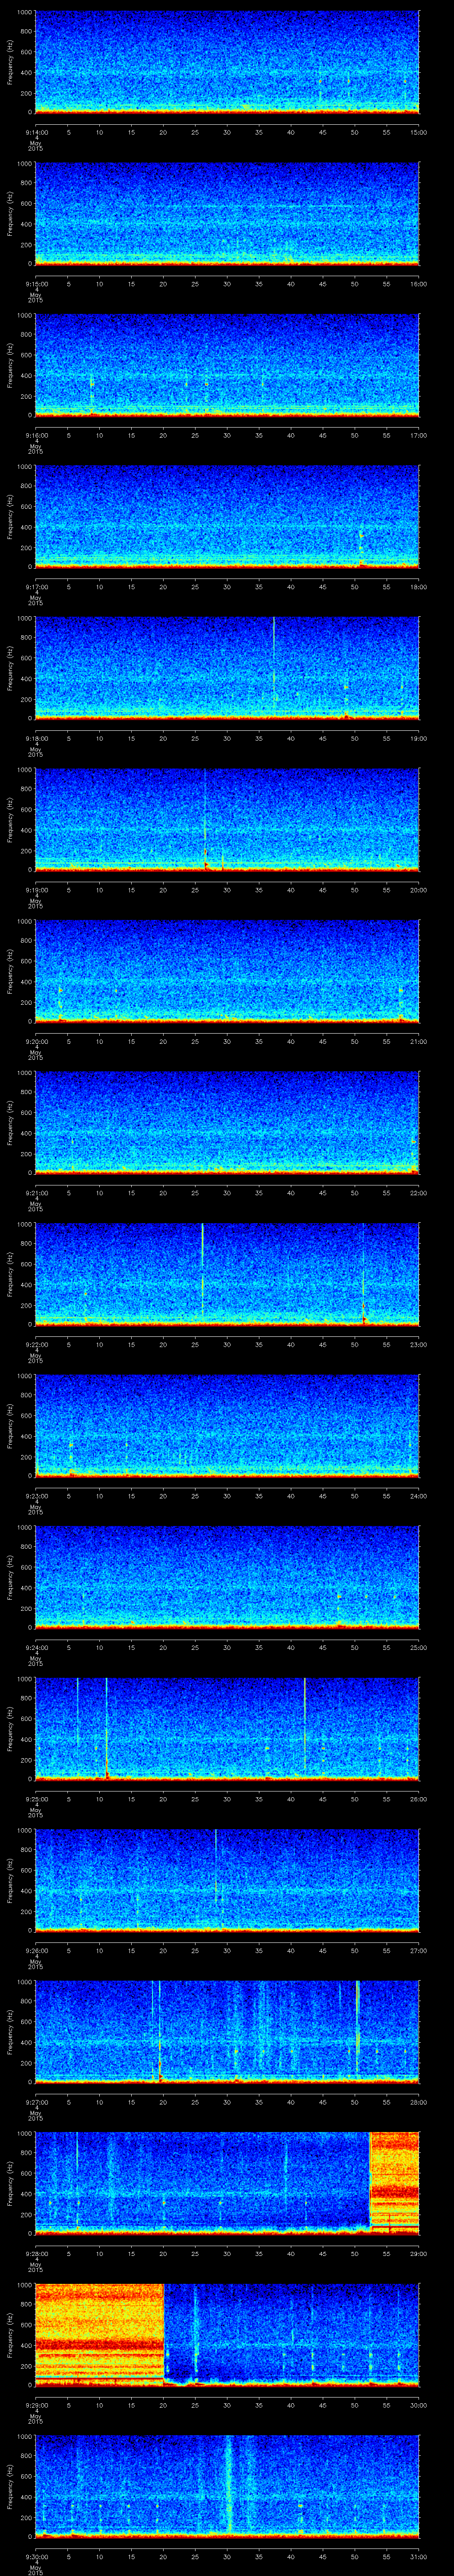Select the 20:00 end time label

click(x=419, y=890)
